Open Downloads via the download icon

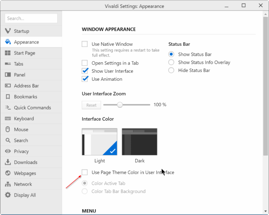pyautogui.click(x=8, y=162)
